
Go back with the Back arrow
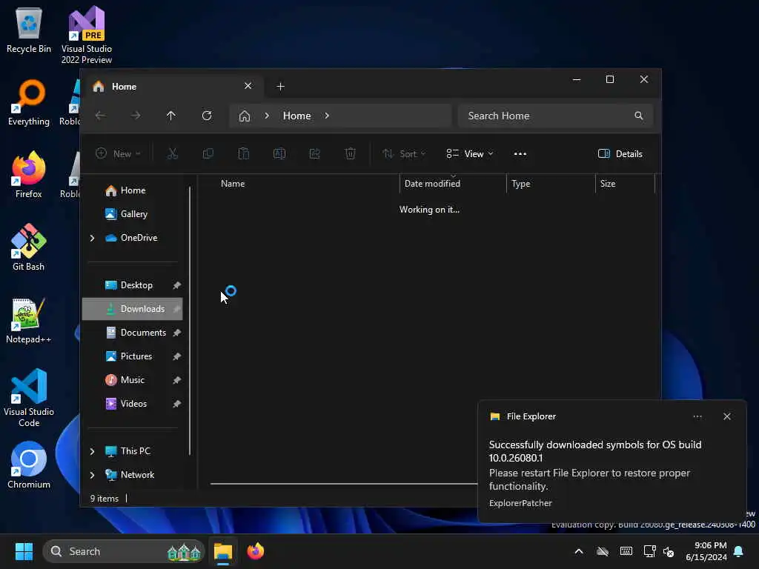click(100, 116)
